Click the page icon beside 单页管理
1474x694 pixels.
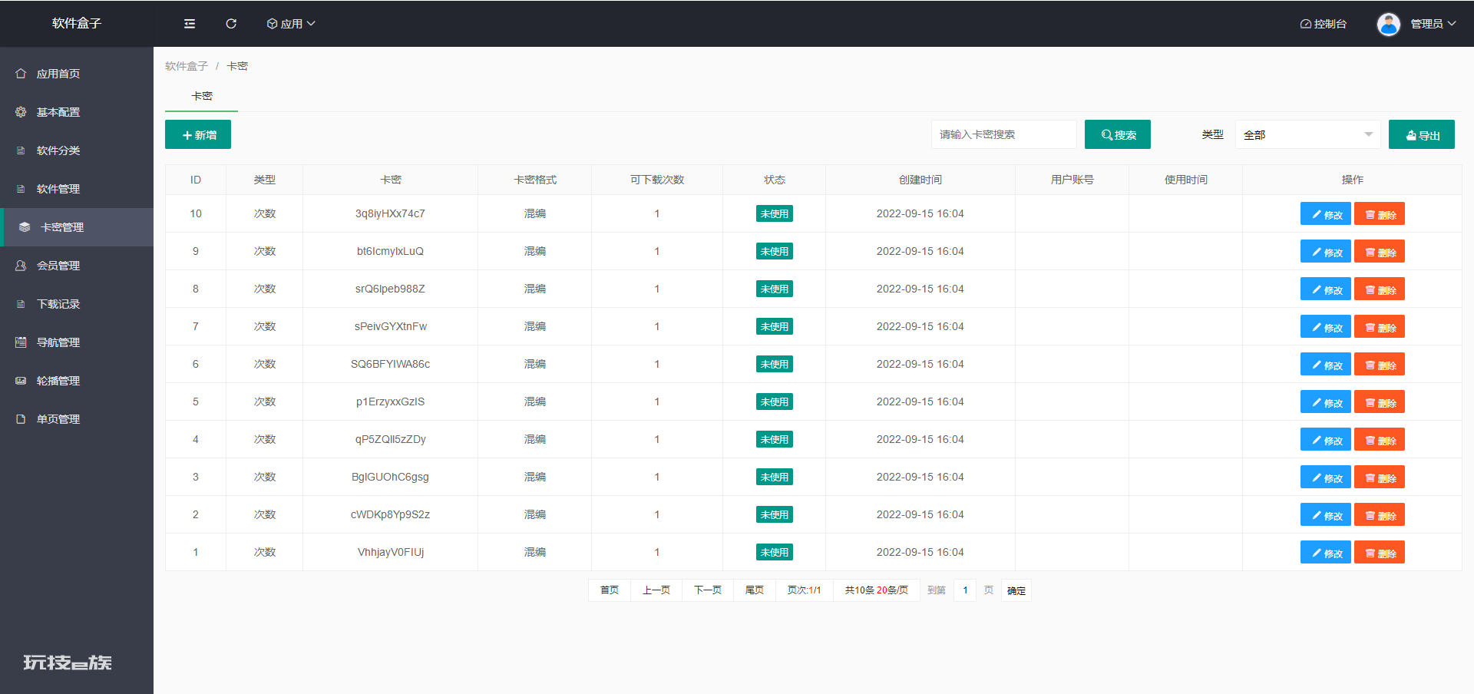pyautogui.click(x=21, y=419)
